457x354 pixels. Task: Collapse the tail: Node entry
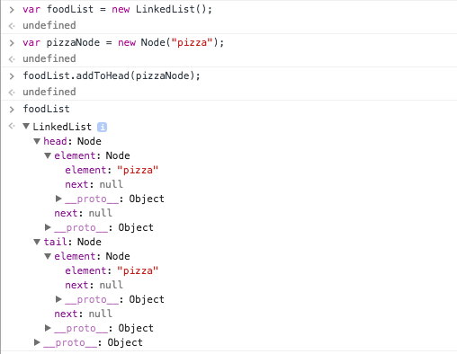coord(37,242)
